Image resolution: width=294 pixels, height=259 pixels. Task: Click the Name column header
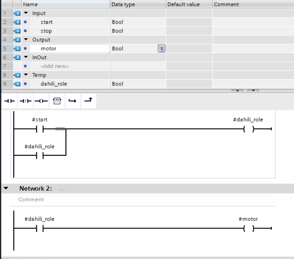coord(66,4)
